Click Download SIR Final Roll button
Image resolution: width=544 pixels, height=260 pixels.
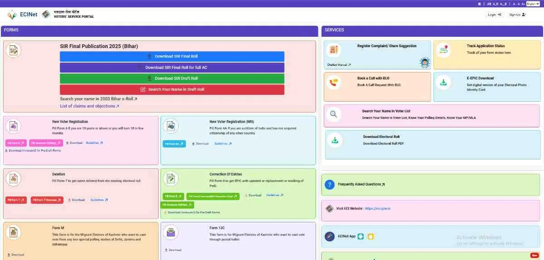coord(172,56)
